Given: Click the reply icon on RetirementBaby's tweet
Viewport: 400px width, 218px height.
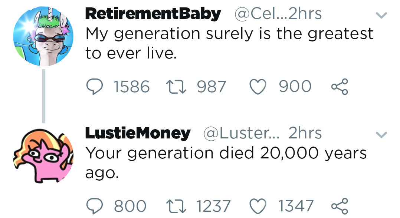Looking at the screenshot, I should pyautogui.click(x=95, y=87).
